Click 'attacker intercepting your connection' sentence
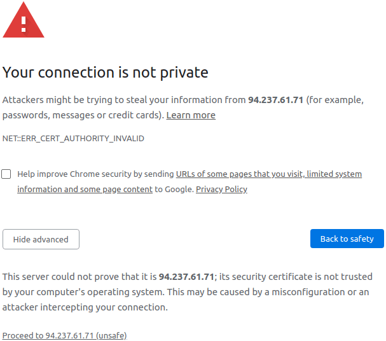 point(85,307)
